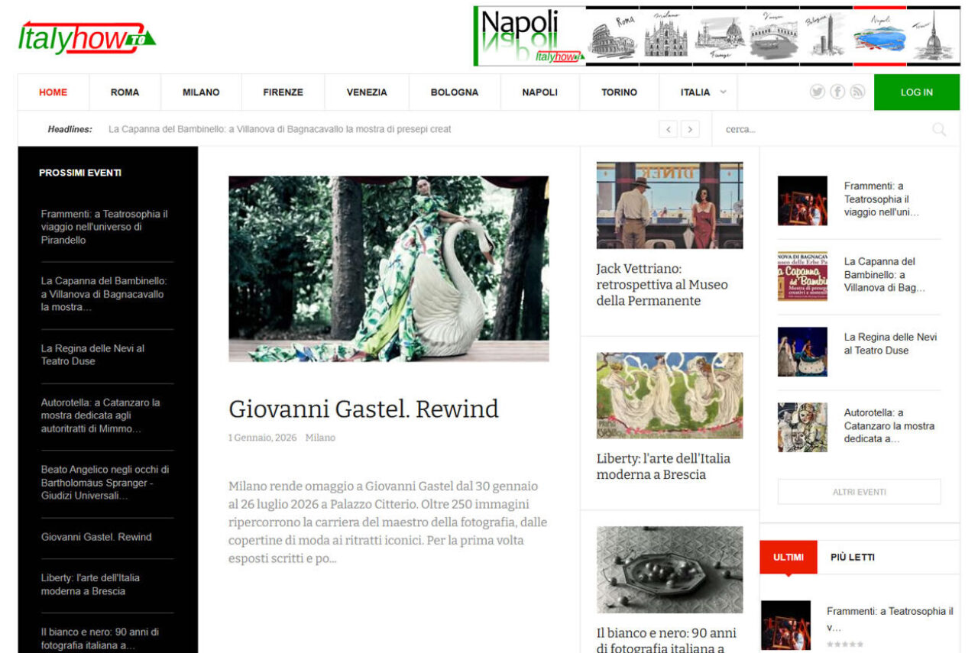Select the Venezia bridge sketch in banner

point(773,37)
